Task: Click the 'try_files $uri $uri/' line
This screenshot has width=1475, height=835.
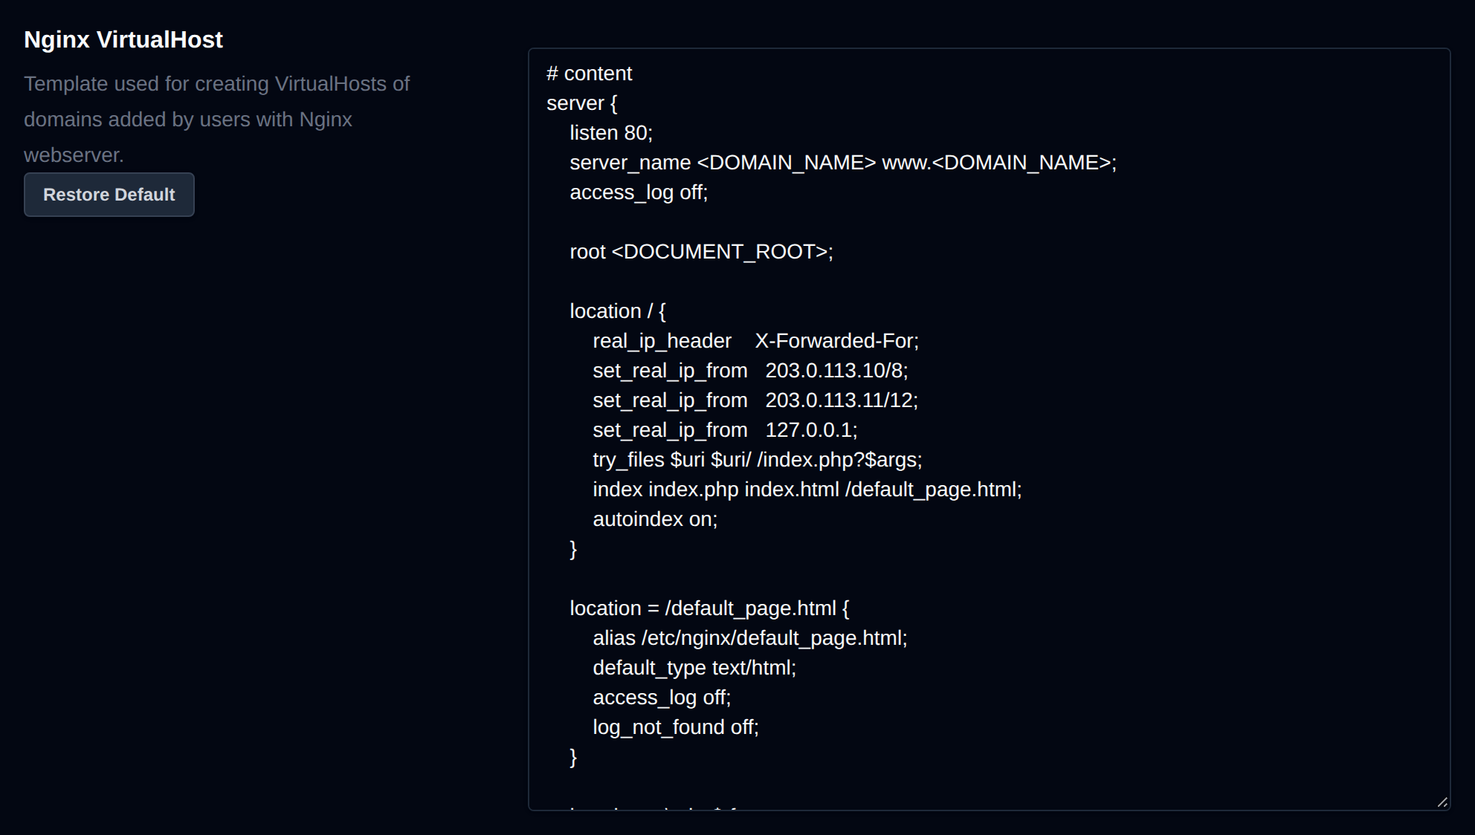Action: point(757,460)
